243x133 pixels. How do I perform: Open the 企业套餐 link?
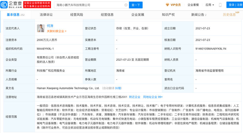[x=193, y=5]
